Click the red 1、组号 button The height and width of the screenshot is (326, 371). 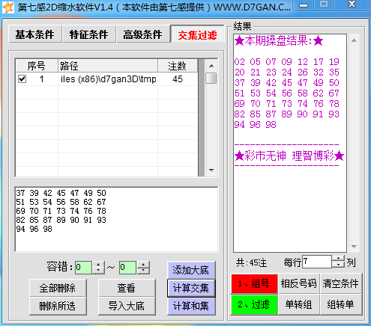pyautogui.click(x=254, y=283)
